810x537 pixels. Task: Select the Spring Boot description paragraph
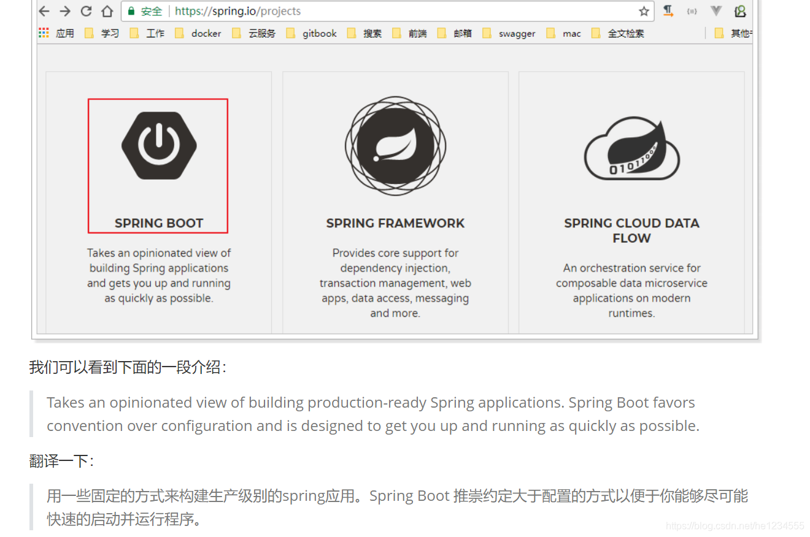(x=159, y=275)
